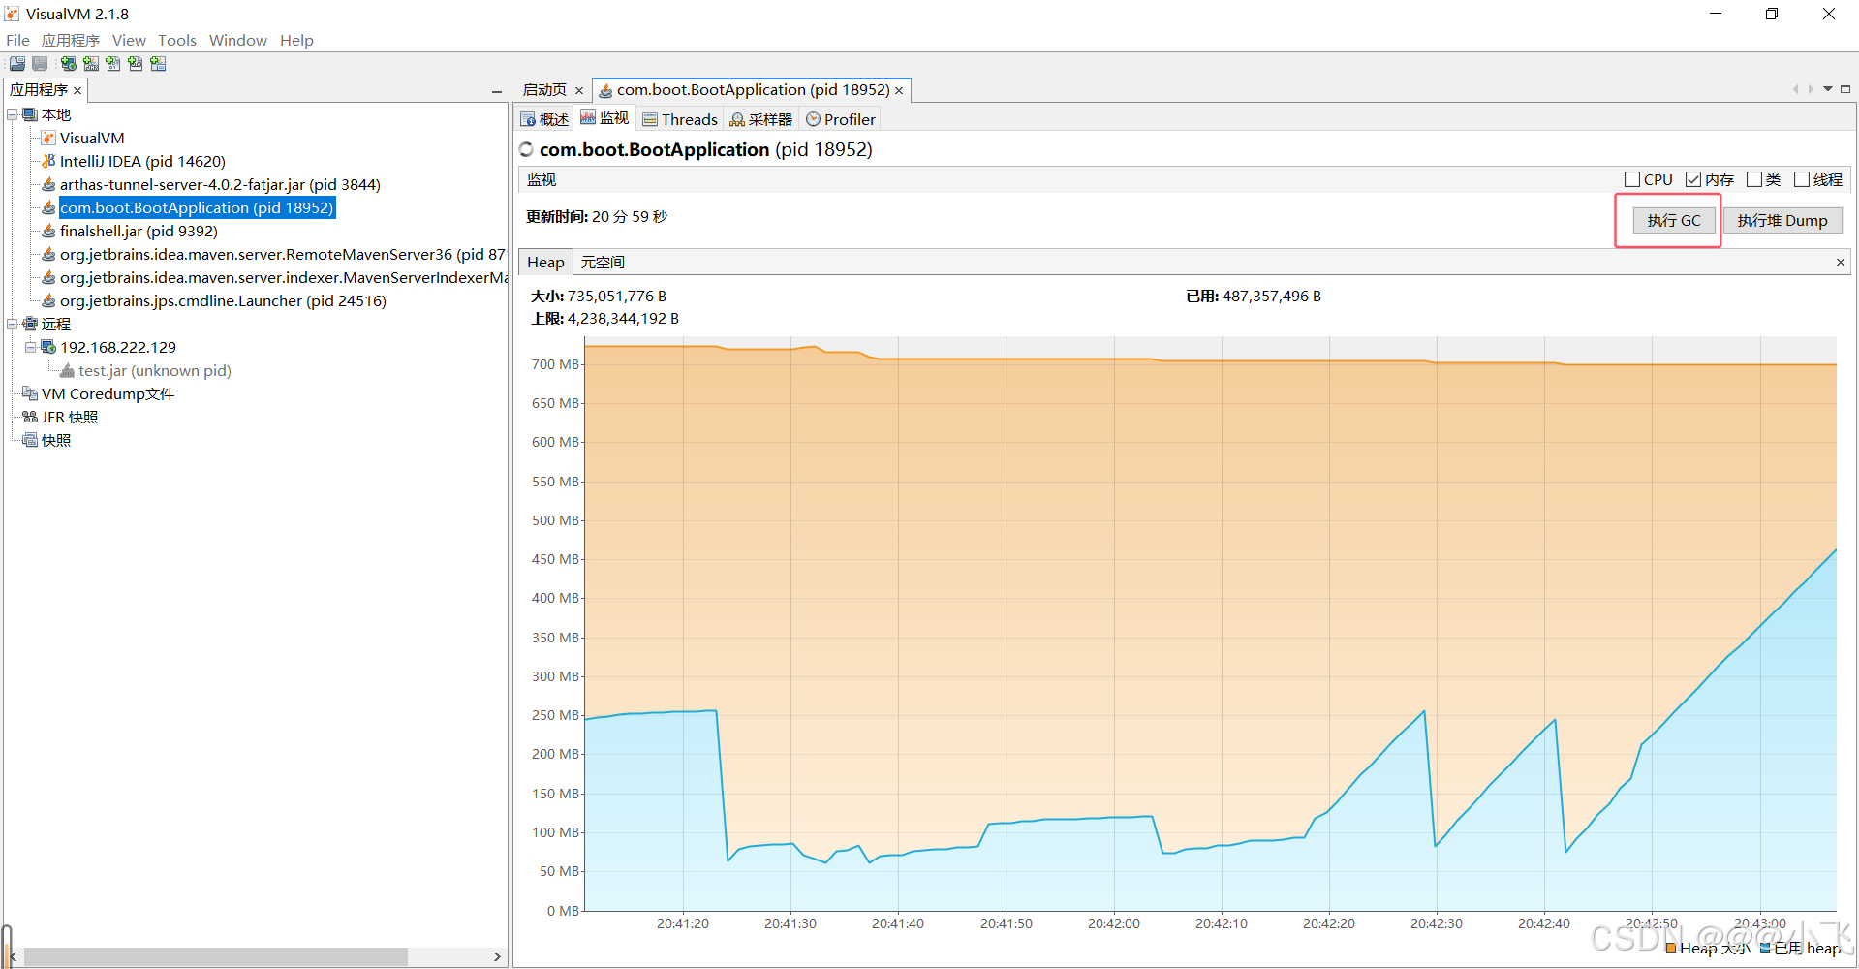Image resolution: width=1859 pixels, height=969 pixels.
Task: Click the last Add snapshot toolbar icon
Action: [x=158, y=64]
